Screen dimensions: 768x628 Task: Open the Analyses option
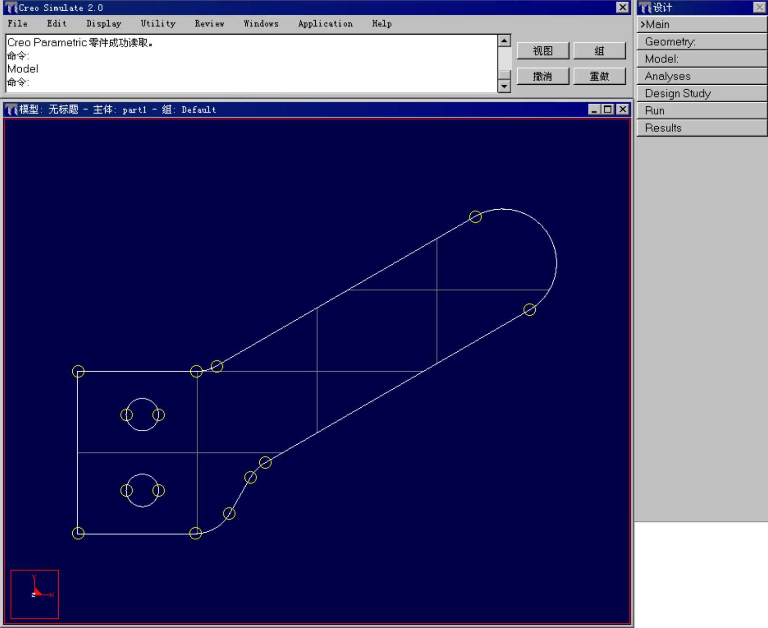point(702,76)
